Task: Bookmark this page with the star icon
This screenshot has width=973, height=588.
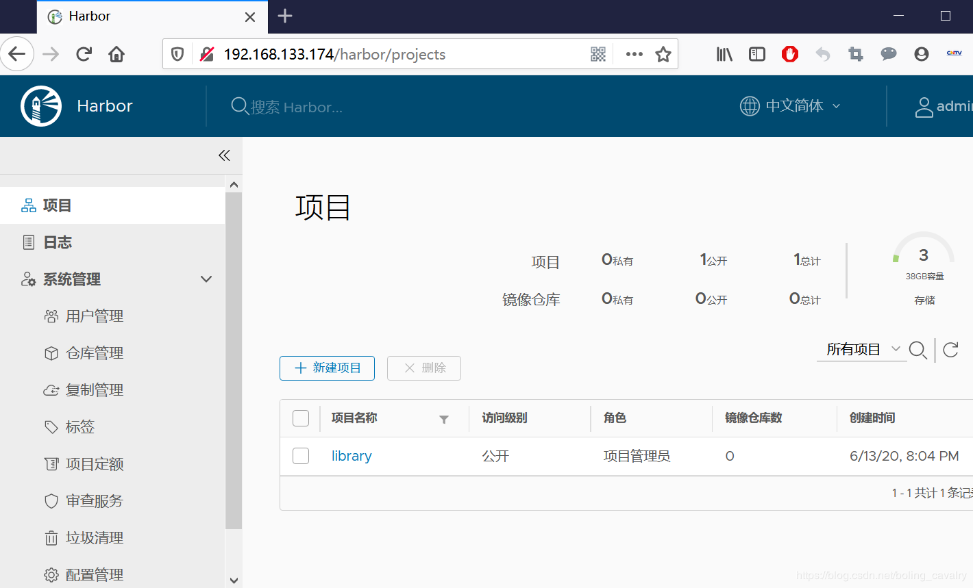Action: click(x=663, y=54)
